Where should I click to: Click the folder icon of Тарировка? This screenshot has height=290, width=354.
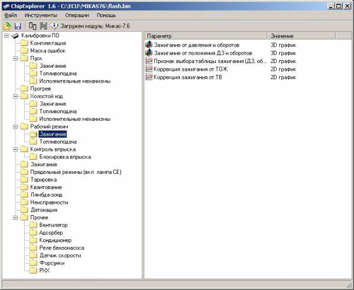24,180
